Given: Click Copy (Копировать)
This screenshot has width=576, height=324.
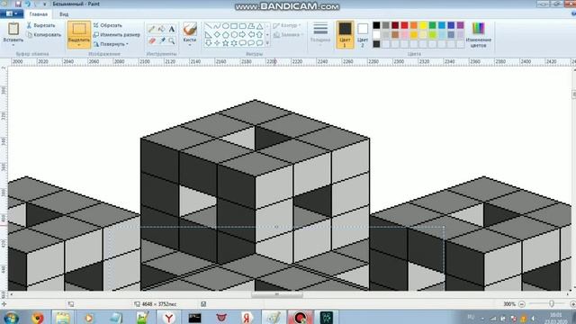Looking at the screenshot, I should tap(44, 35).
